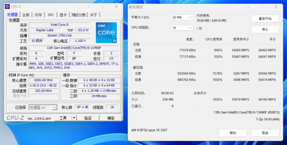The height and width of the screenshot is (145, 287).
Task: Click the 内存使用 value 3530 MB / 32610 MB
Action: click(211, 21)
